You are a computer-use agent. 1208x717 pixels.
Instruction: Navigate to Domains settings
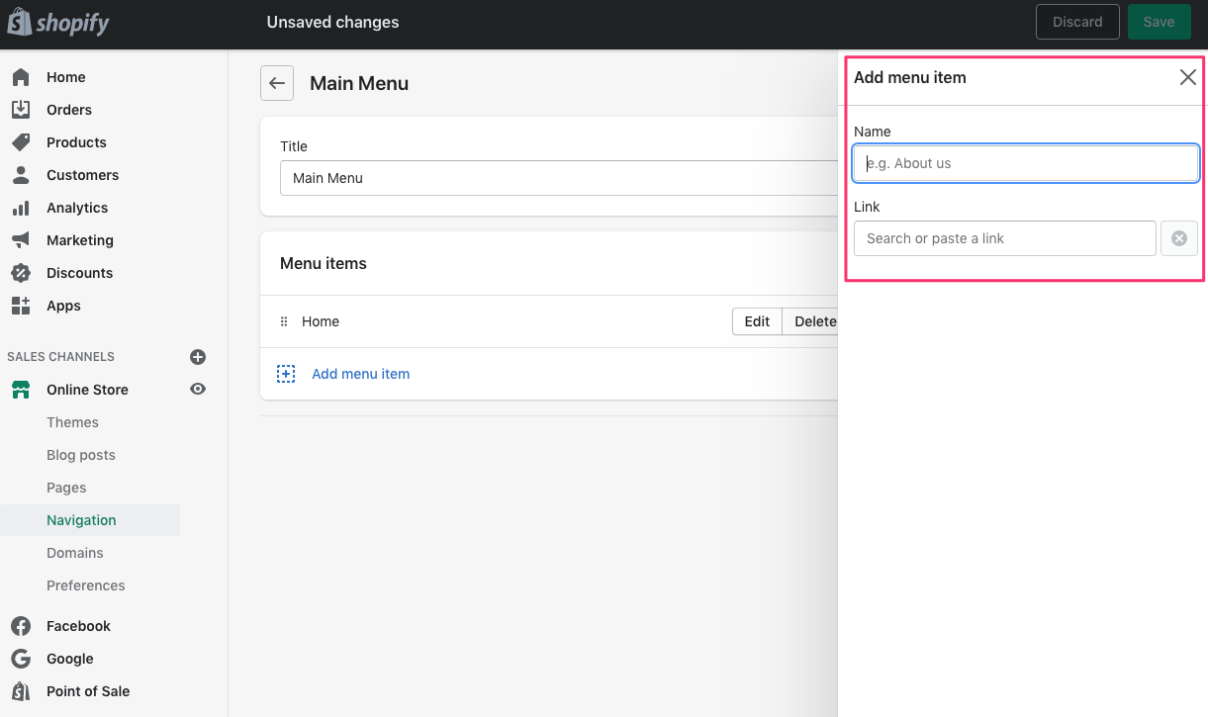click(73, 552)
